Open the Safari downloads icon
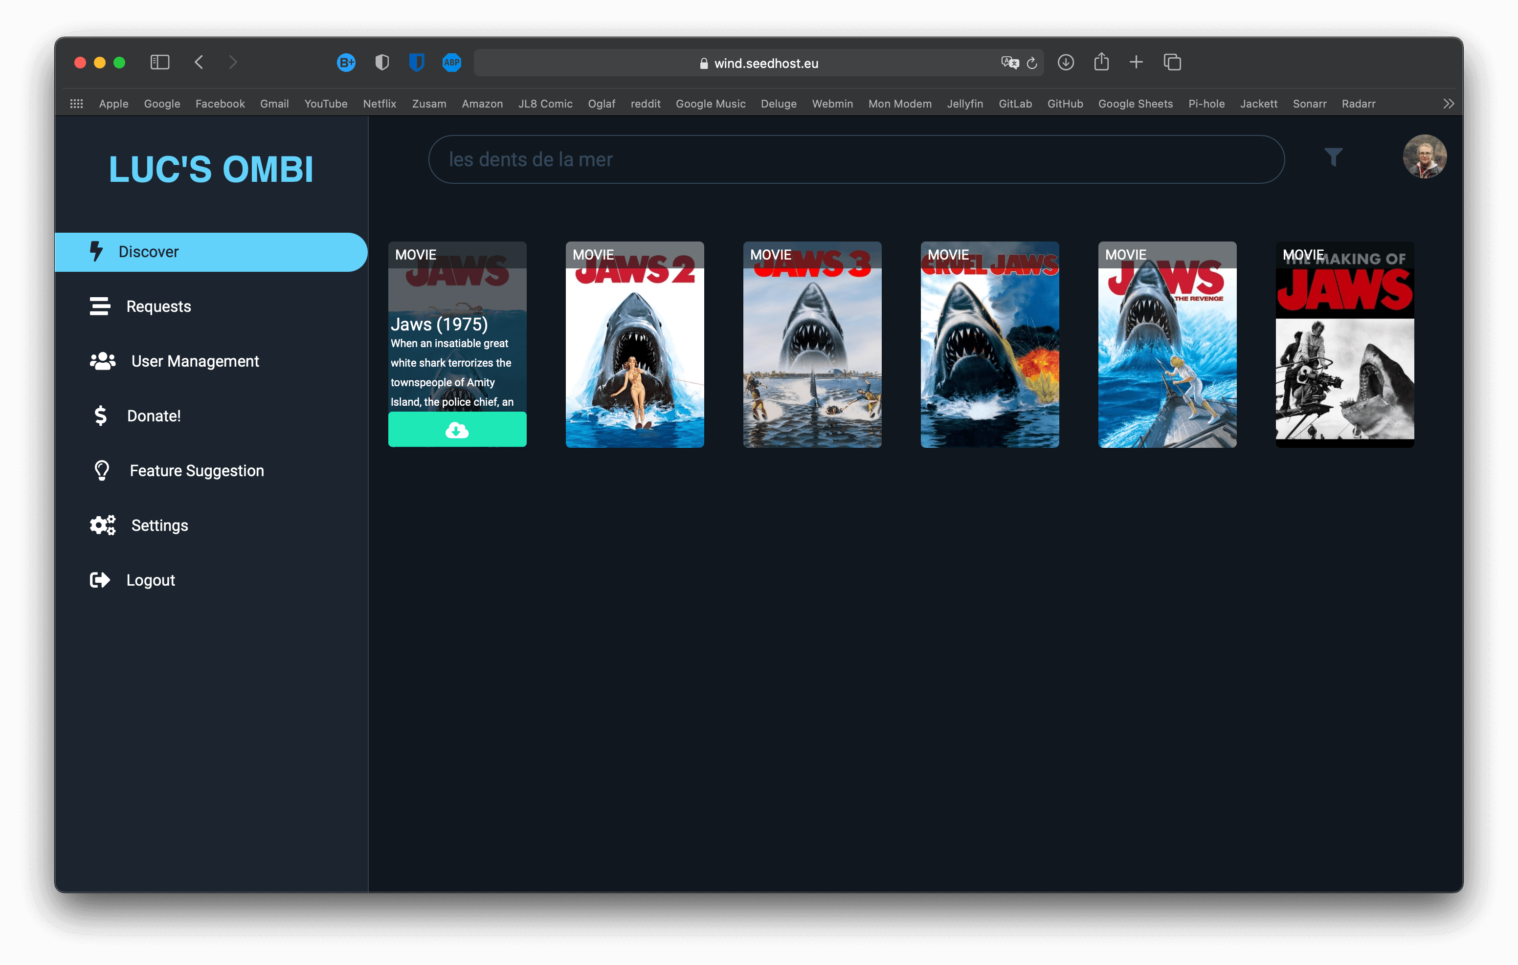 click(1065, 63)
